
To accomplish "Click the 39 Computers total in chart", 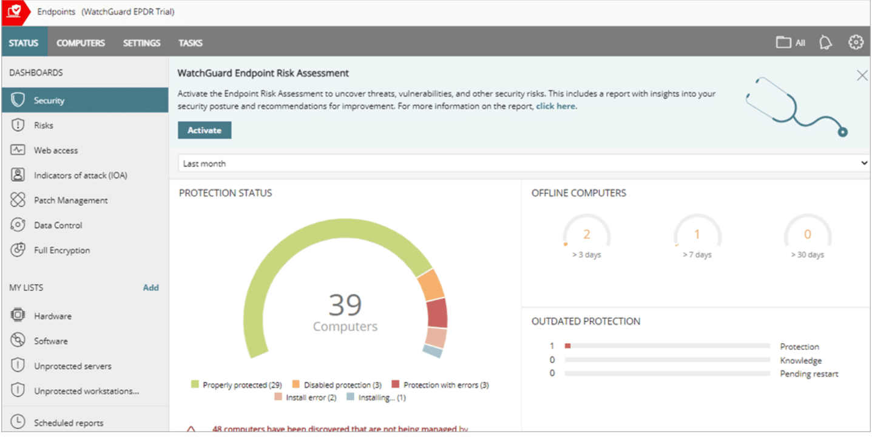I will click(345, 313).
